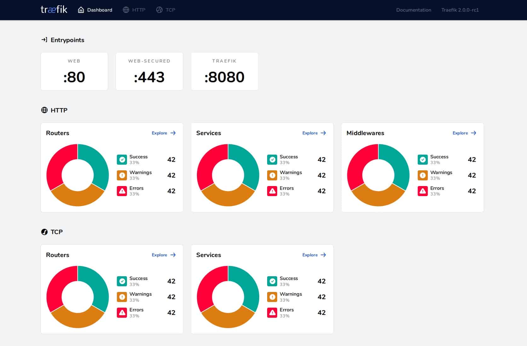The width and height of the screenshot is (527, 346).
Task: Open the Dashboard tab
Action: point(95,10)
